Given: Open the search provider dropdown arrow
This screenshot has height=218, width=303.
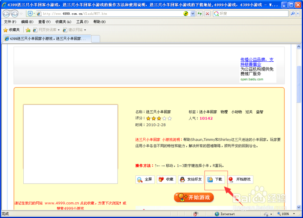Looking at the screenshot, I should 298,14.
